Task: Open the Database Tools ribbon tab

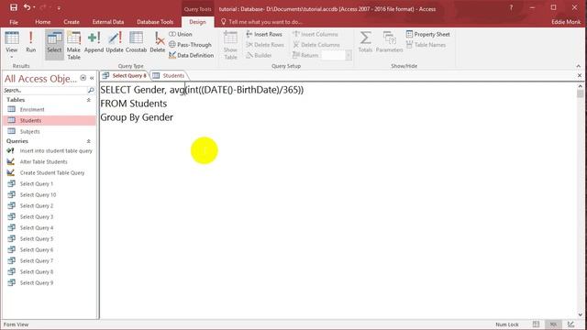Action: 155,22
